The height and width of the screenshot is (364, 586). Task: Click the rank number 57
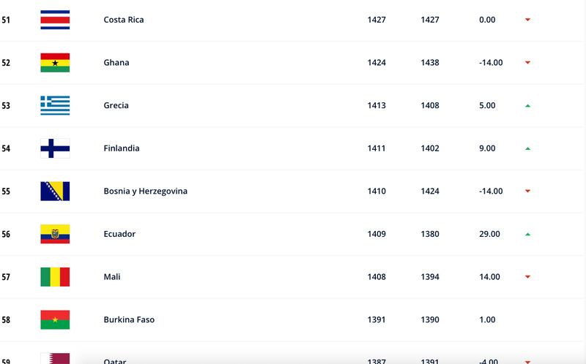(x=6, y=277)
